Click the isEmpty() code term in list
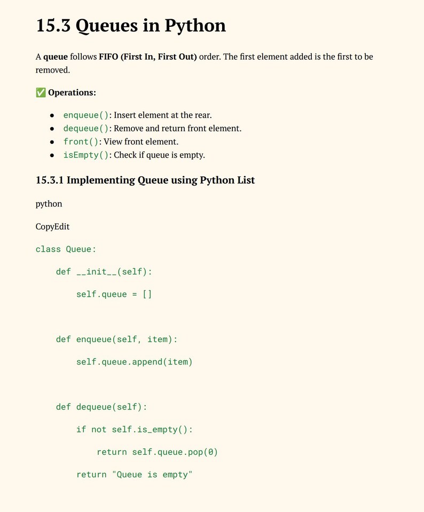Screen dimensions: 424x512 (x=86, y=155)
